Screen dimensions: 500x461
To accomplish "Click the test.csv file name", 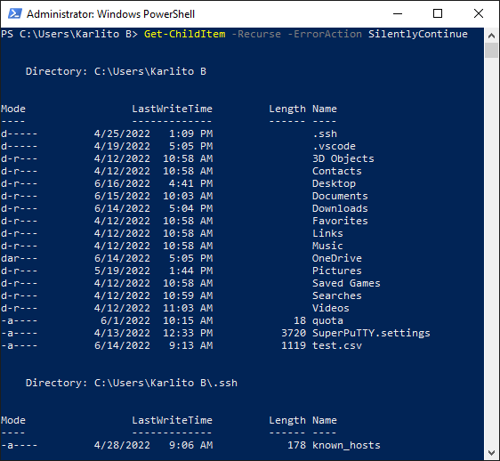I will tap(337, 345).
